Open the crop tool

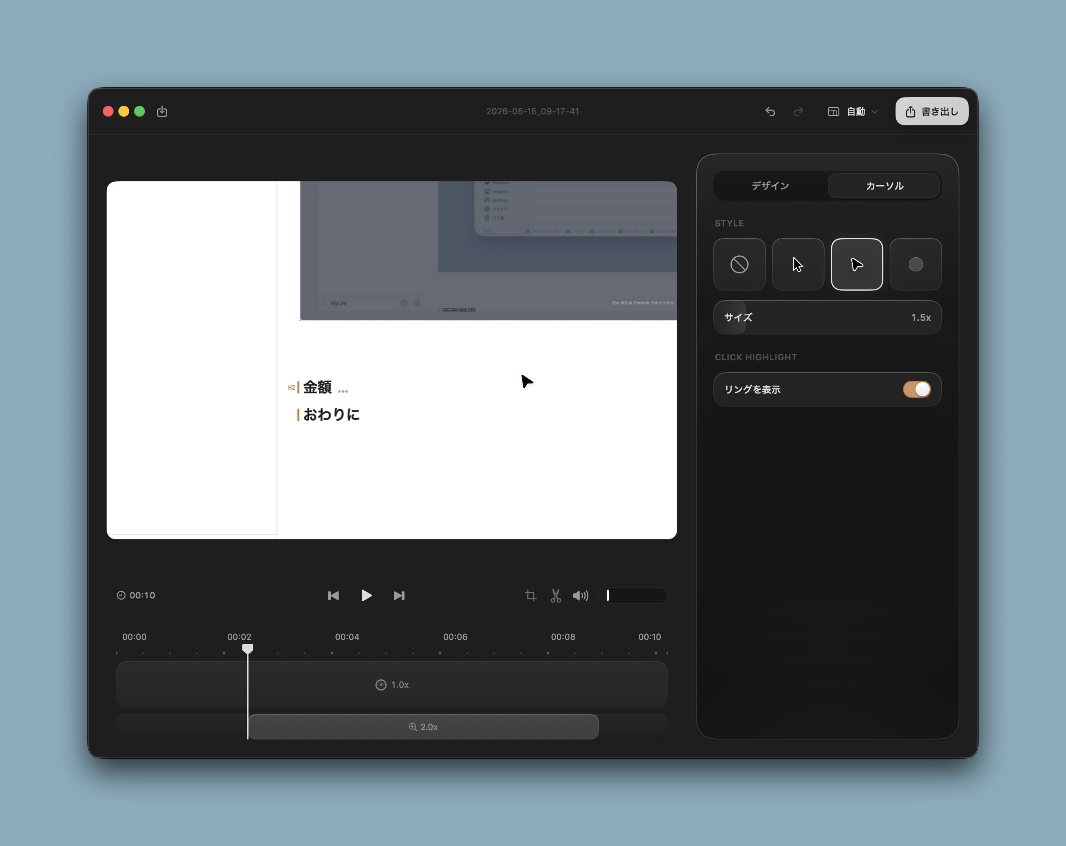(531, 595)
